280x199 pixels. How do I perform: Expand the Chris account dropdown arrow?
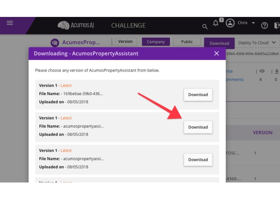pyautogui.click(x=253, y=23)
